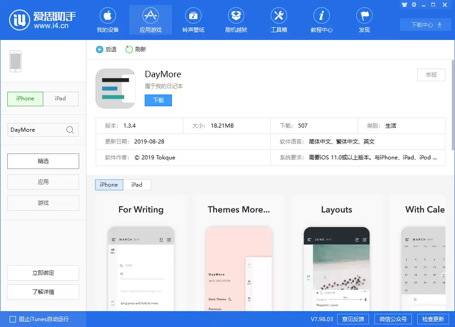Open 应用游戏 apps and games section

pyautogui.click(x=150, y=20)
